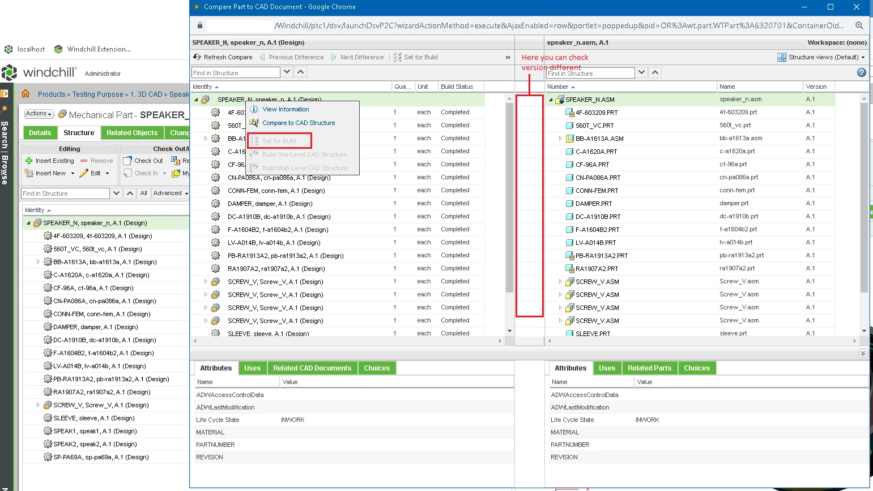Open Browse sidebar tab
Viewport: 873px width, 491px height.
coord(5,169)
